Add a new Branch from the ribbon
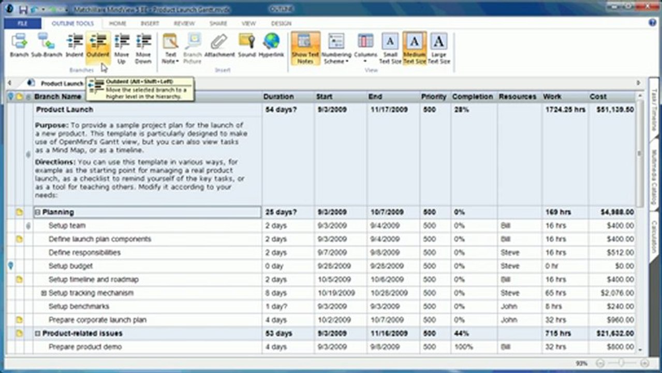This screenshot has width=662, height=373. (x=19, y=46)
